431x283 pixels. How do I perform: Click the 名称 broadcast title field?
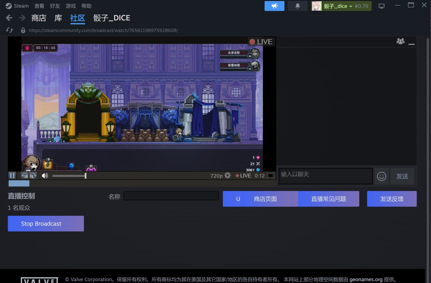click(x=171, y=196)
